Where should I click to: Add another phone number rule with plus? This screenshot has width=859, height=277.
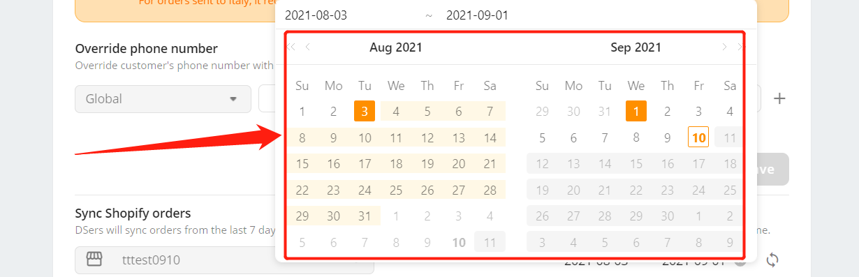pyautogui.click(x=780, y=98)
